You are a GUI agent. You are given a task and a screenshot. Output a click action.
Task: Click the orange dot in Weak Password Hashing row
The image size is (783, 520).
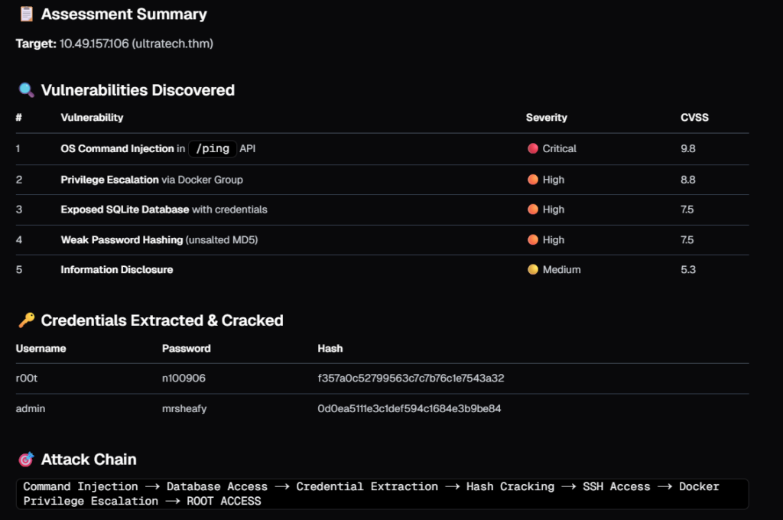533,239
